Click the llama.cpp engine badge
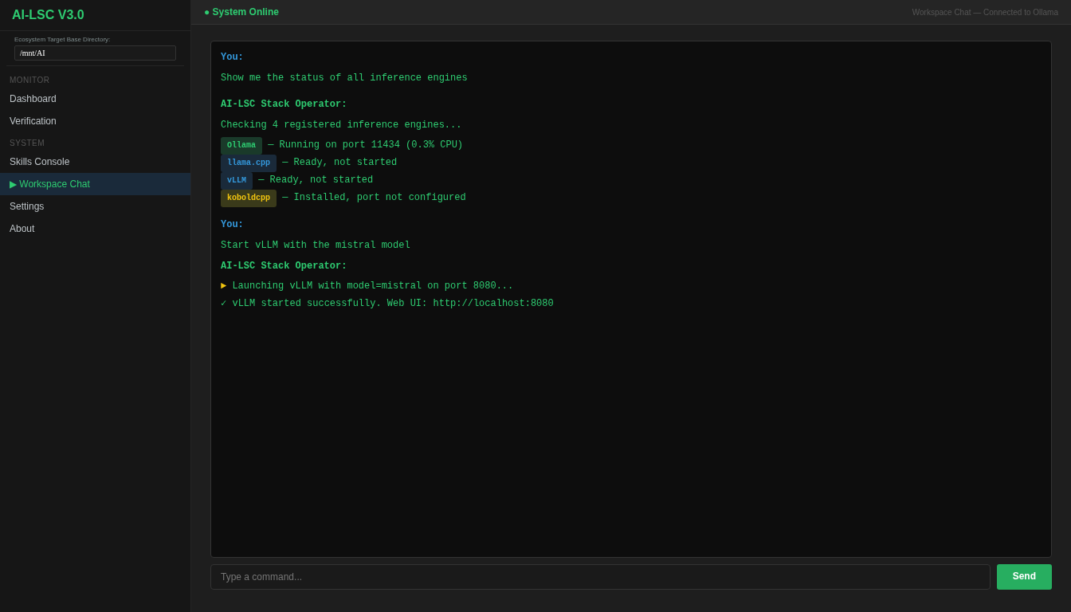This screenshot has width=1071, height=612. (x=249, y=163)
